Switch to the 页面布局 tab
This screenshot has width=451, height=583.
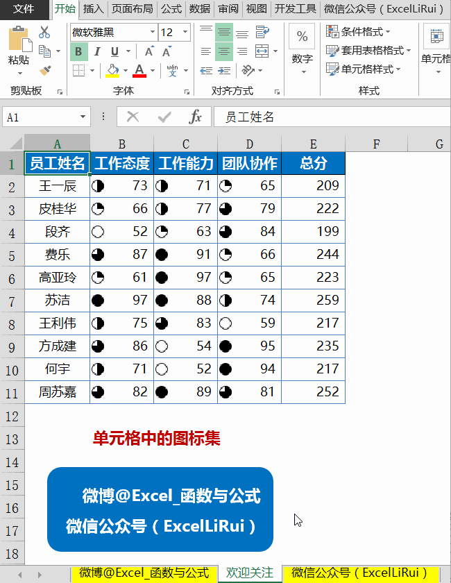point(133,9)
